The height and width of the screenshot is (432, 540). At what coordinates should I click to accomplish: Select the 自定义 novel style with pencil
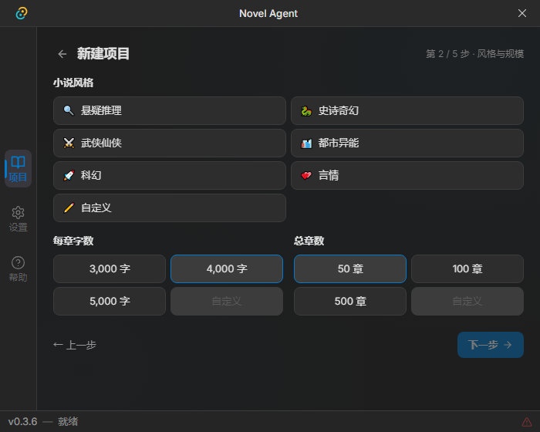[170, 208]
